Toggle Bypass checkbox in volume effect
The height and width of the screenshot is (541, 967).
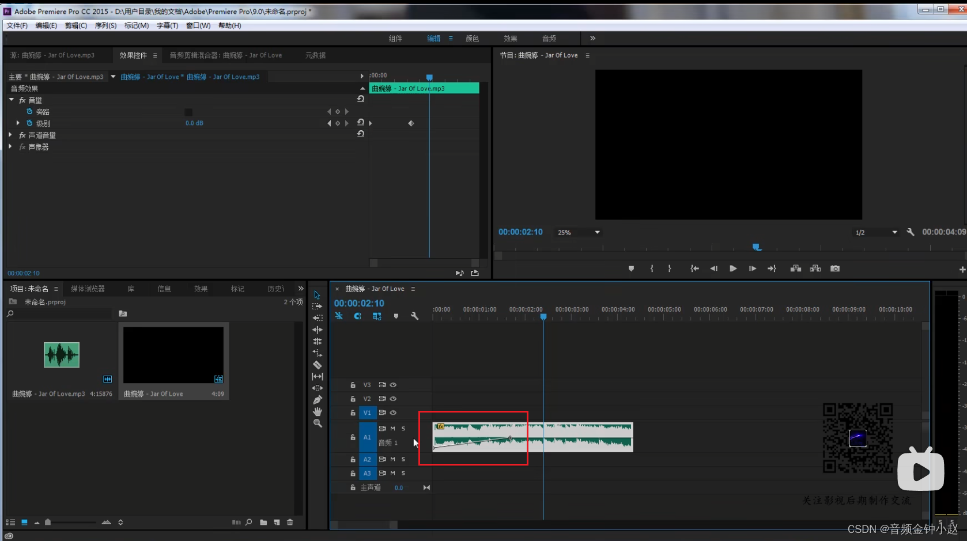(188, 112)
